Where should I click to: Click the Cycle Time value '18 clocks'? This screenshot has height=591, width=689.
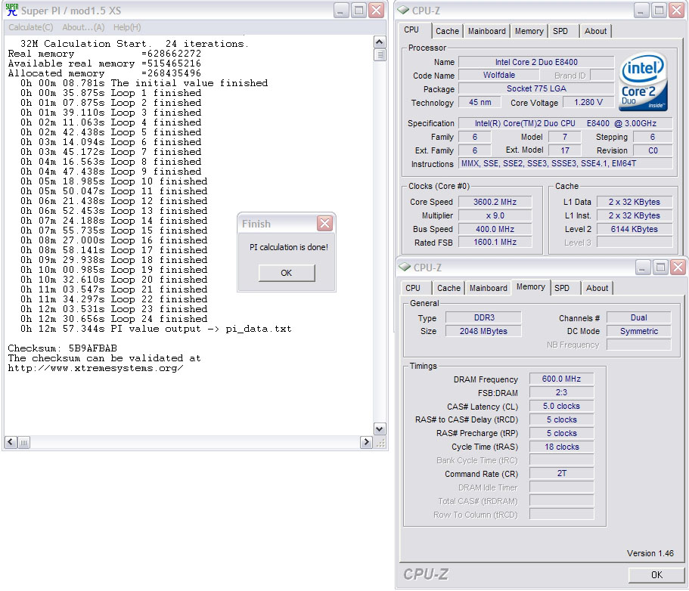coord(562,447)
